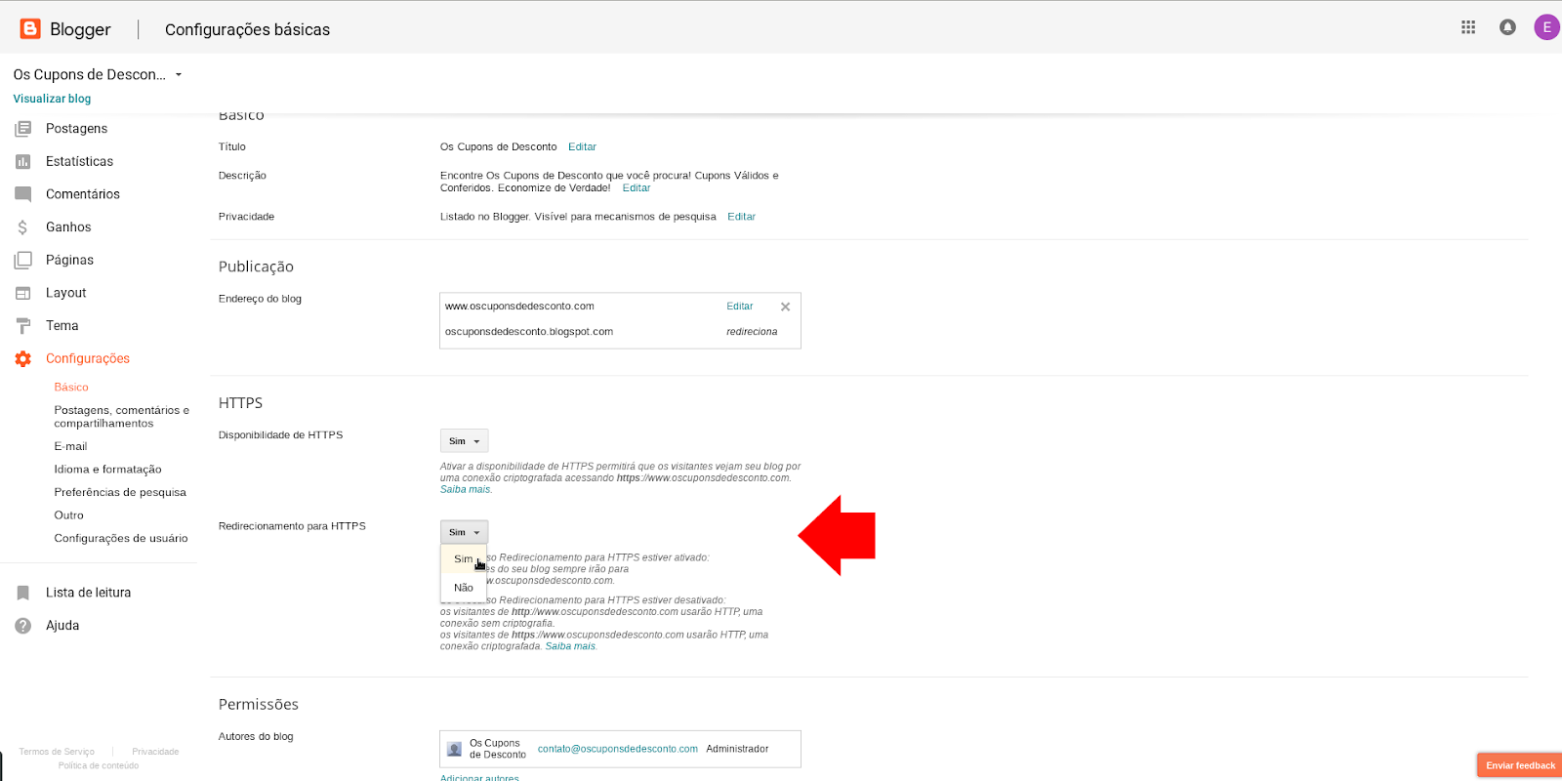Open the Google apps grid icon
The width and height of the screenshot is (1562, 781).
(x=1468, y=27)
